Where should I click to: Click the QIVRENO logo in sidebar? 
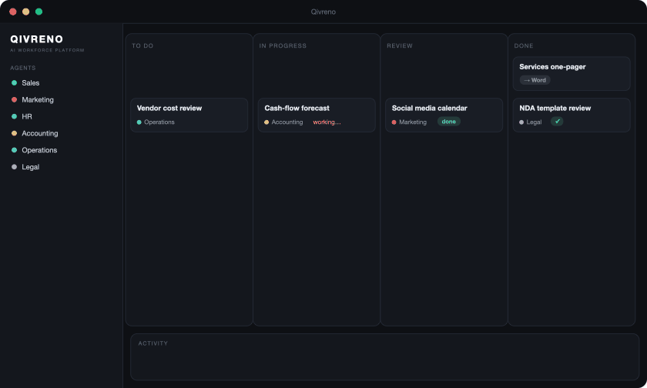37,39
